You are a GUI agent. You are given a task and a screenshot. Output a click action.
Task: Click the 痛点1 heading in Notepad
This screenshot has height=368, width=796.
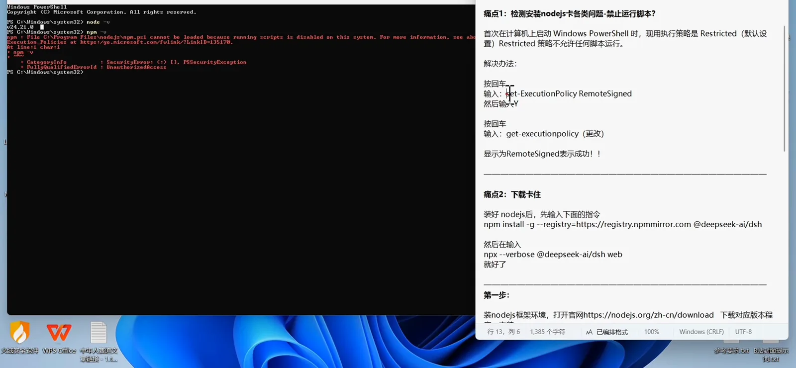[x=570, y=14]
